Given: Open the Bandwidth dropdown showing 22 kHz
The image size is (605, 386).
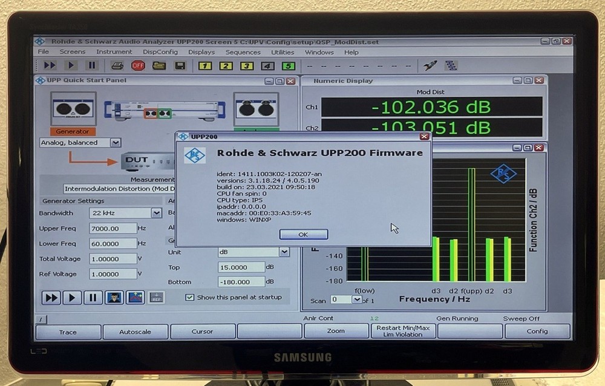Looking at the screenshot, I should 156,213.
